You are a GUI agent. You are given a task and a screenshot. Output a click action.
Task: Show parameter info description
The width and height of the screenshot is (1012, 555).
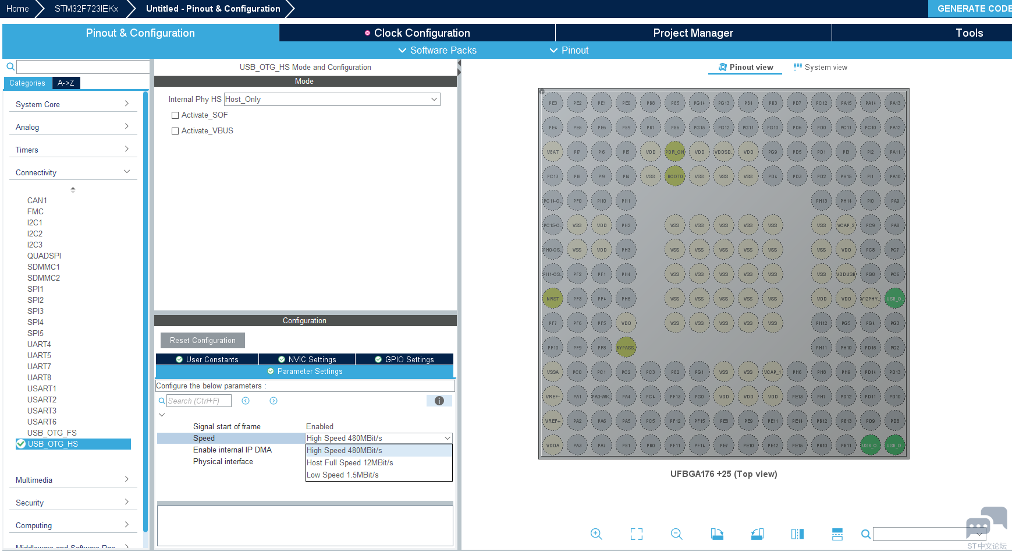(439, 401)
